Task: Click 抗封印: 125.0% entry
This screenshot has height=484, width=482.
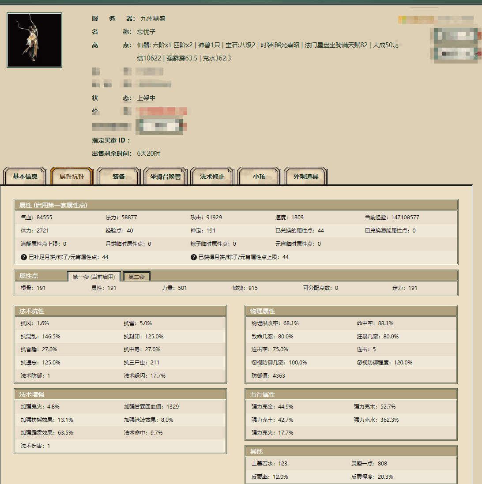Action: click(143, 337)
